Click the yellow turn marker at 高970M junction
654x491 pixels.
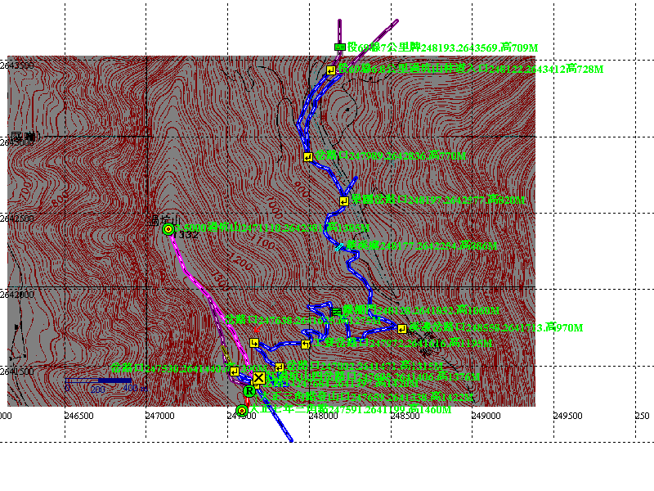pyautogui.click(x=401, y=329)
